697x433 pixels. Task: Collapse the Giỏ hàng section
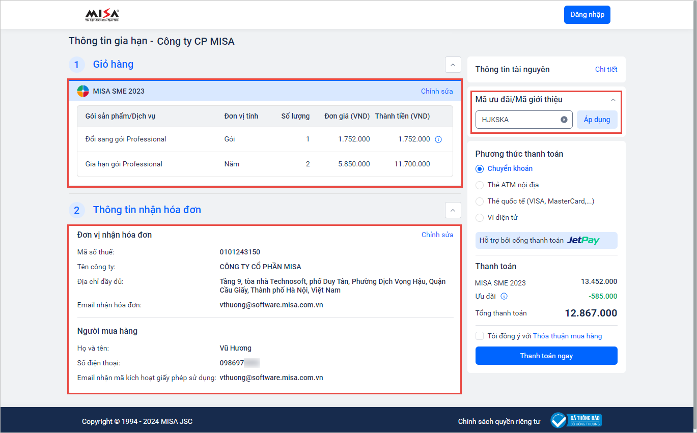tap(453, 65)
